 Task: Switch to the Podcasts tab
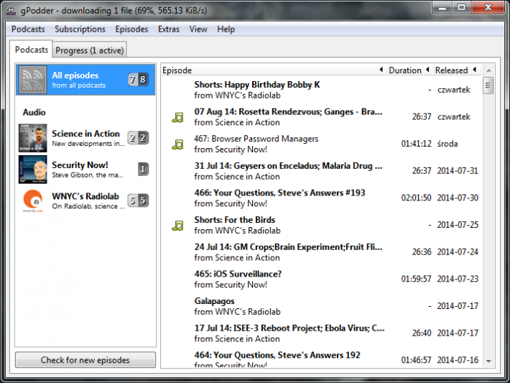point(31,50)
